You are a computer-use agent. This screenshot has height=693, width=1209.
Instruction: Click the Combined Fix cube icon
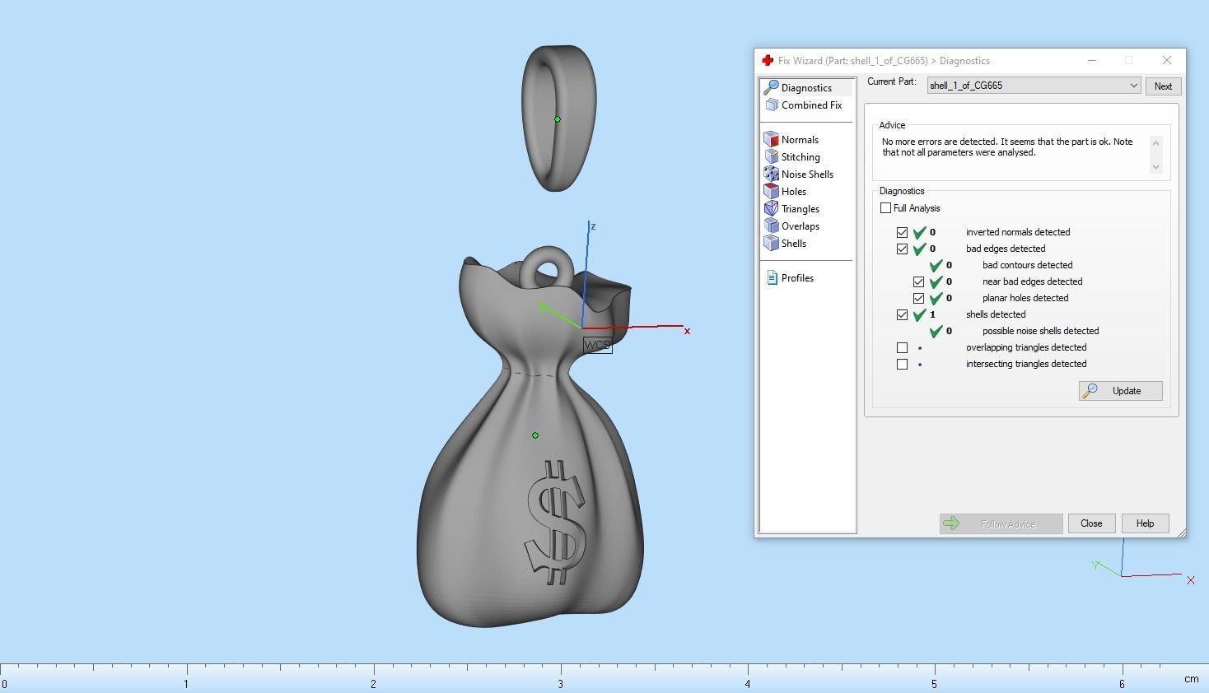point(772,105)
